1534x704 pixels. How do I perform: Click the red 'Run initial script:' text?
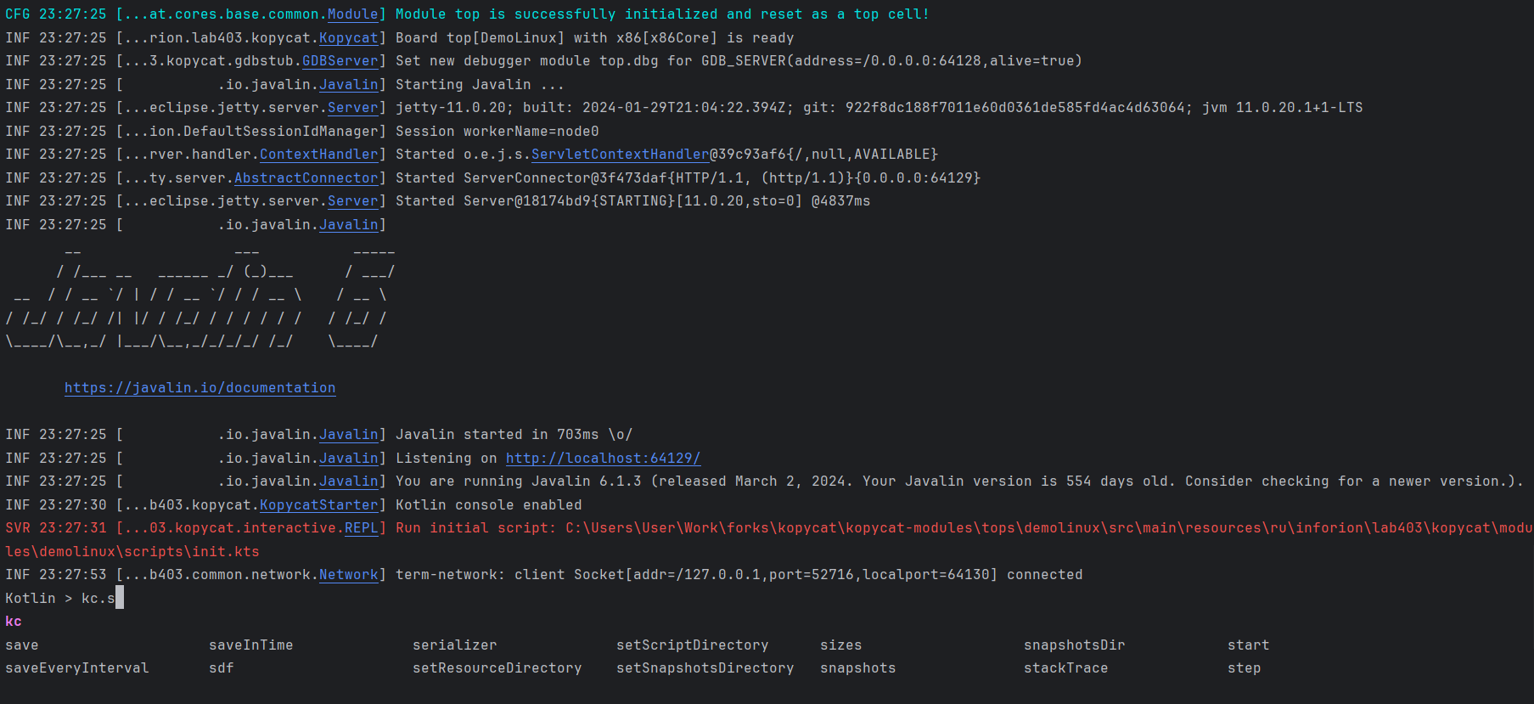tap(476, 528)
